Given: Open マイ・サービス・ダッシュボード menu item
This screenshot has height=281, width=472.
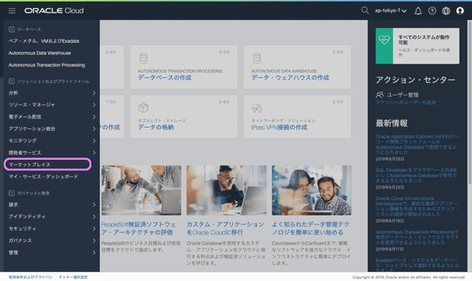Looking at the screenshot, I should click(44, 177).
